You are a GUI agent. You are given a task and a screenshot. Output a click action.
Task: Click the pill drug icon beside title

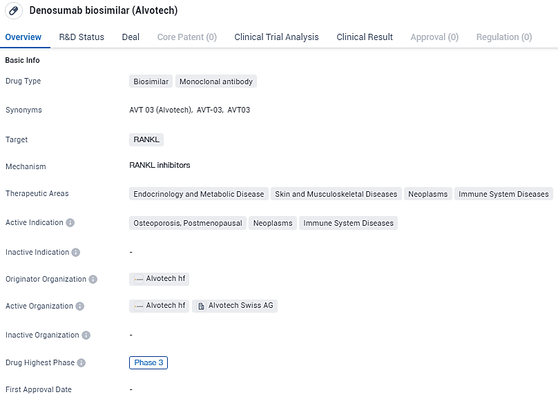[x=15, y=11]
